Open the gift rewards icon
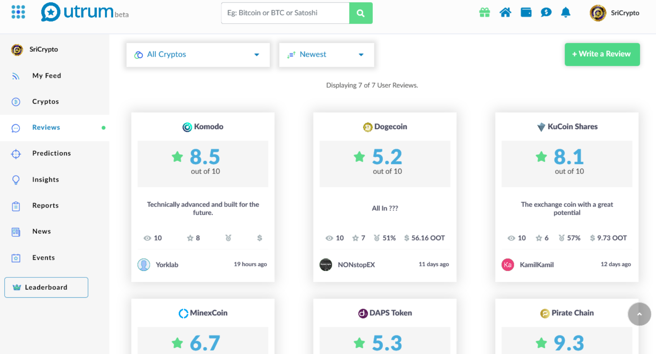Viewport: 656px width, 354px height. pyautogui.click(x=484, y=12)
